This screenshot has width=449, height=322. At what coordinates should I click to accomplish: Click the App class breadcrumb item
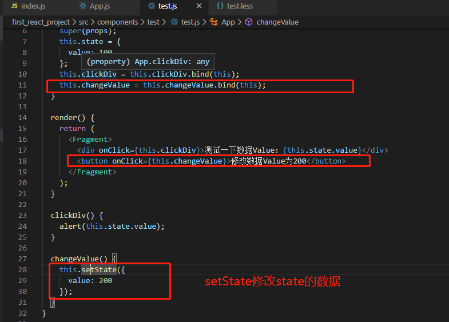pyautogui.click(x=228, y=22)
